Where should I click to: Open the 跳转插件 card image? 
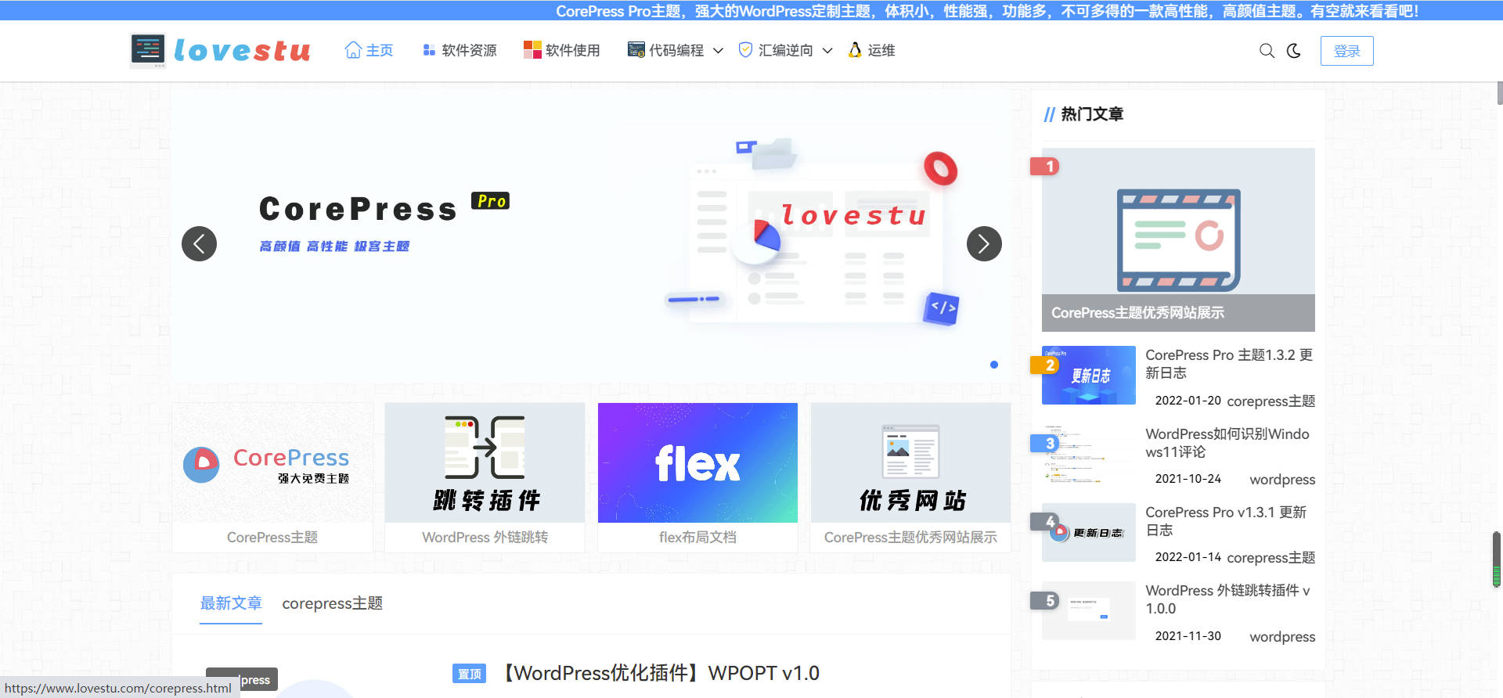point(485,462)
